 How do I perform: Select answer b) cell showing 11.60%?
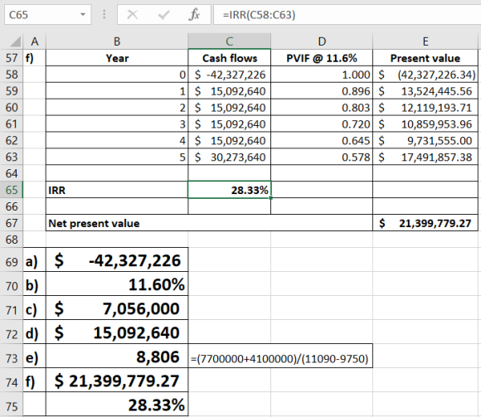(117, 284)
